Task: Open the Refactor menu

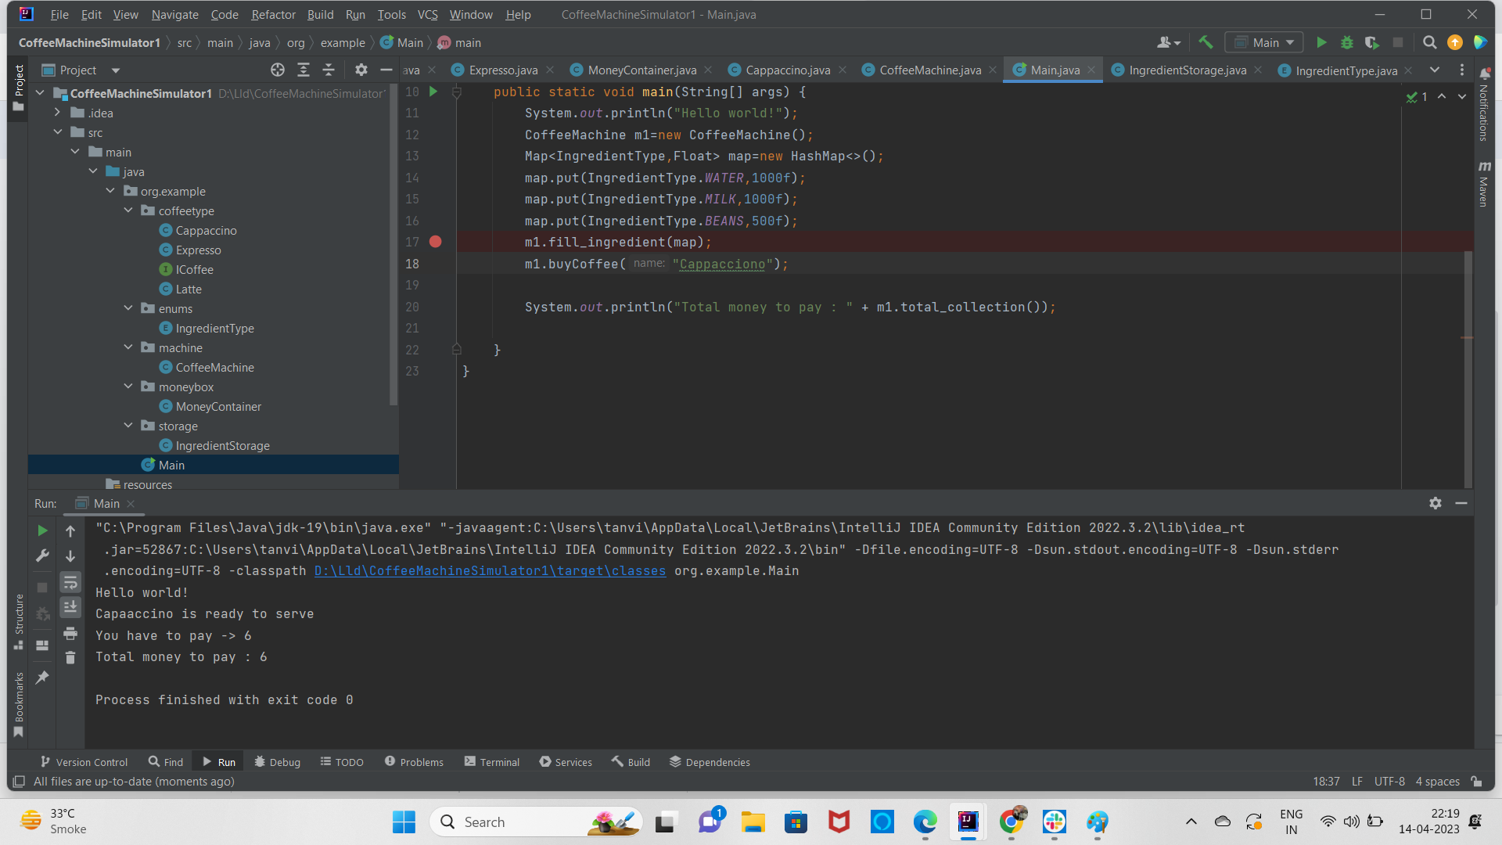Action: click(273, 15)
